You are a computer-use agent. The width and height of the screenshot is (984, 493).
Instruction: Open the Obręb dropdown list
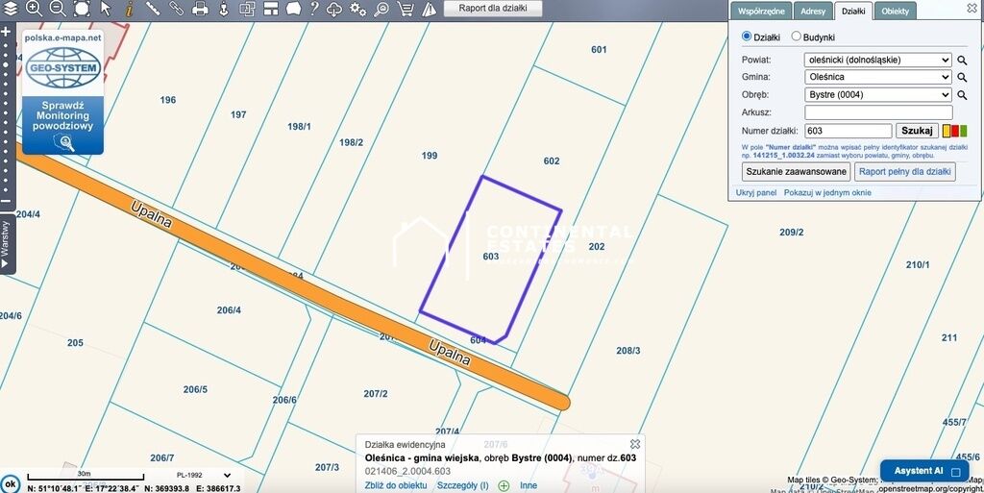(x=877, y=95)
